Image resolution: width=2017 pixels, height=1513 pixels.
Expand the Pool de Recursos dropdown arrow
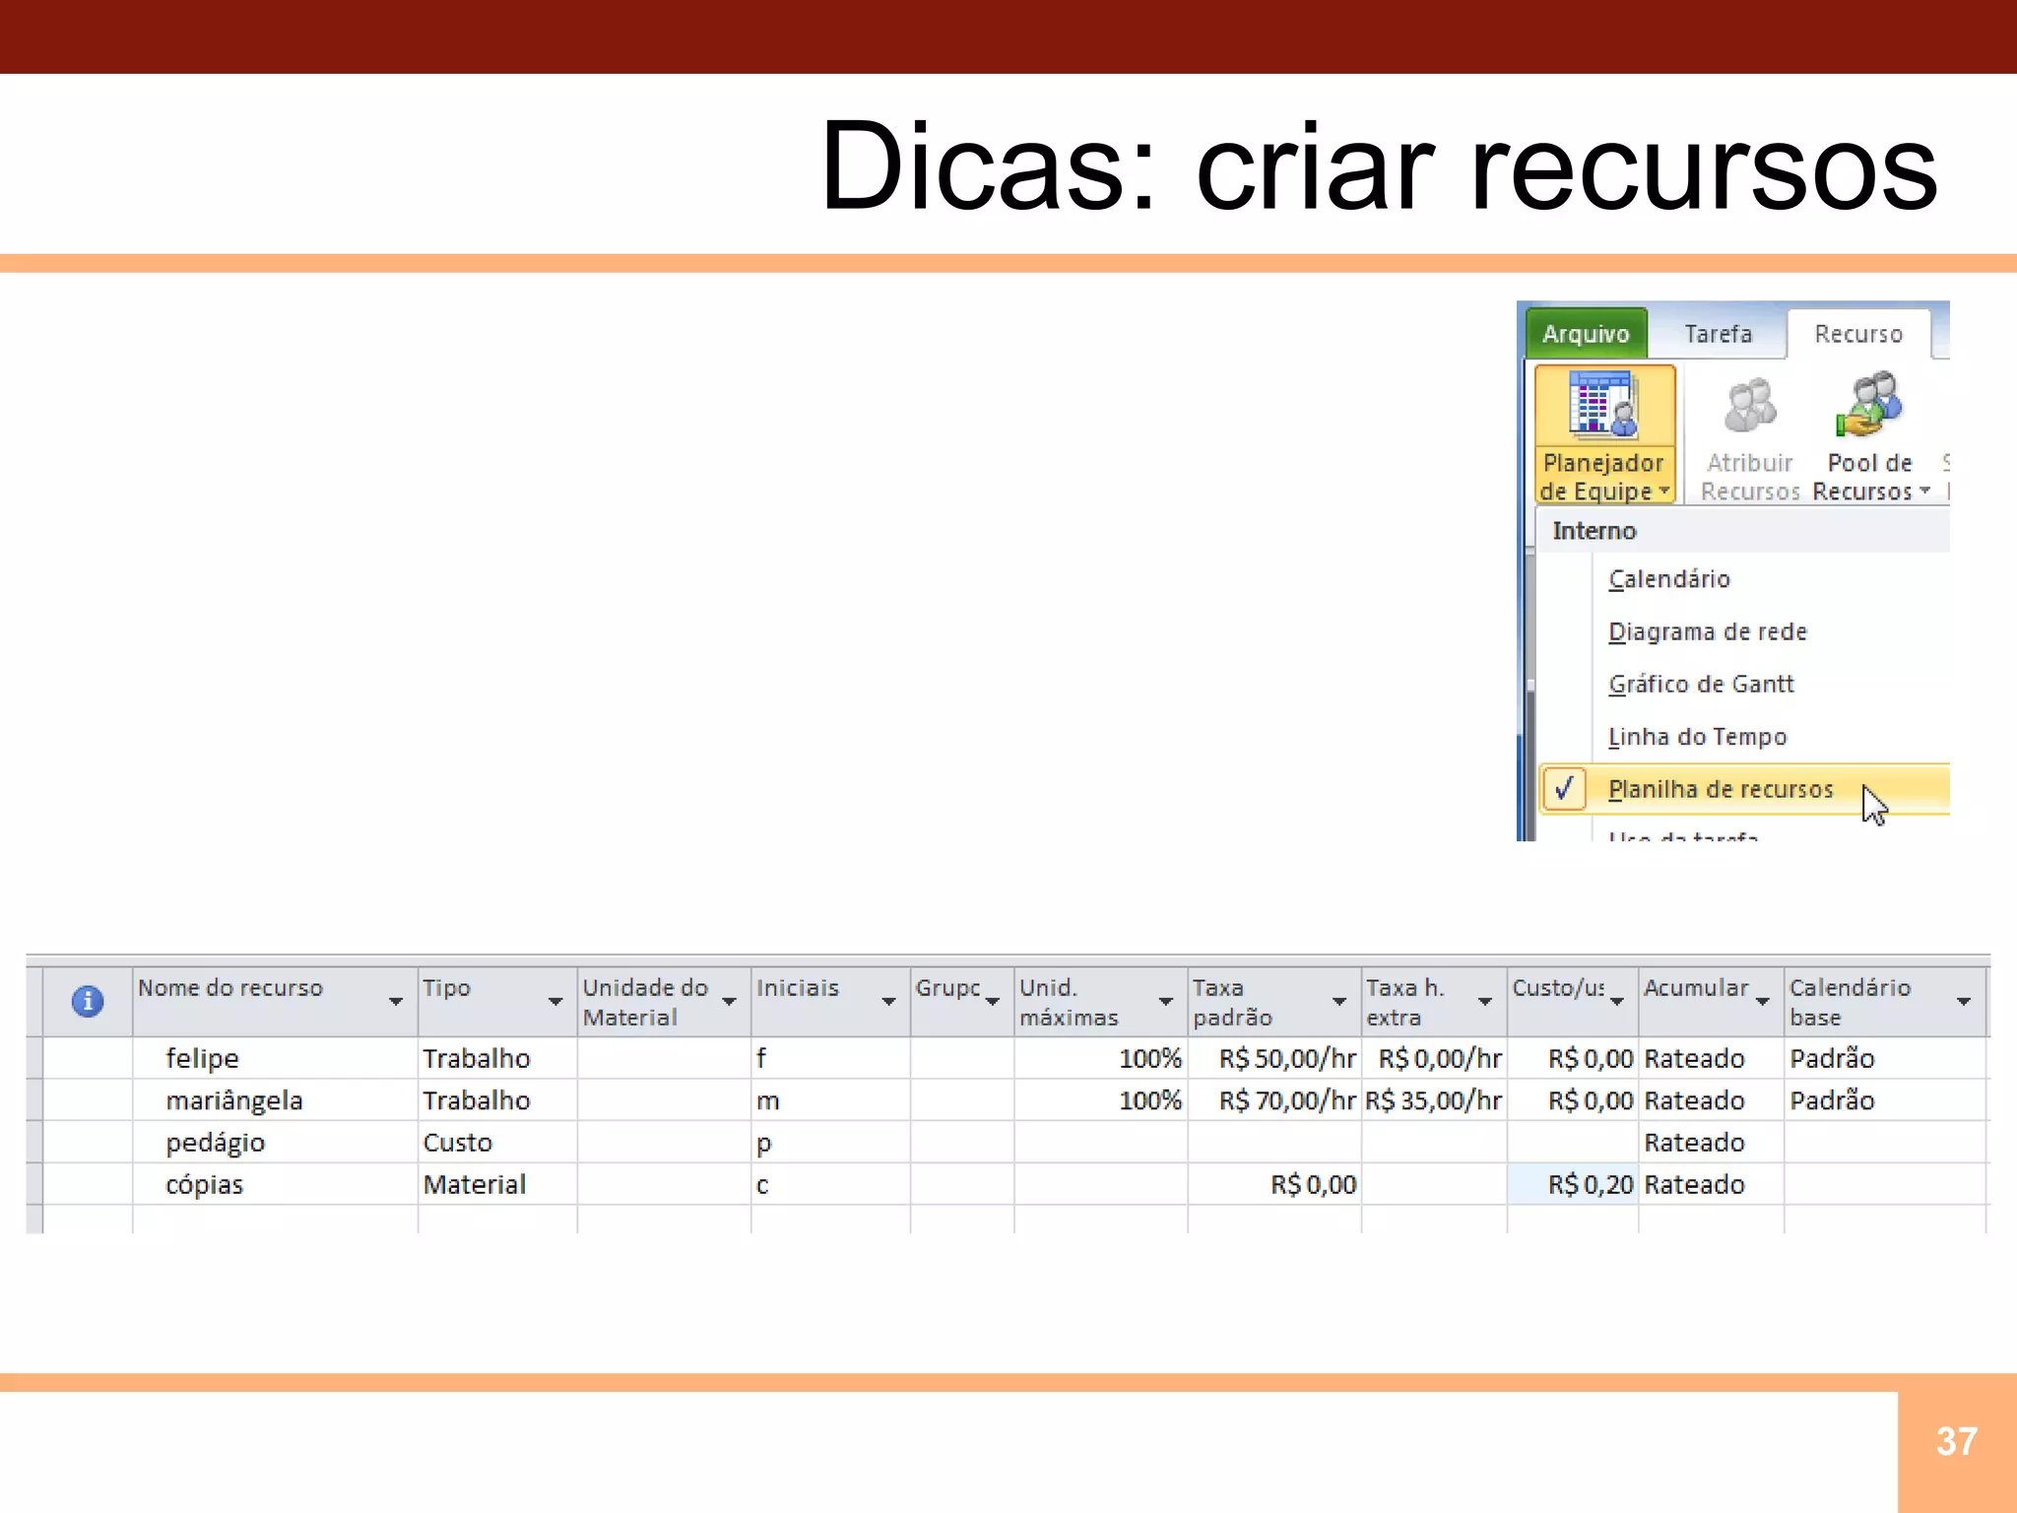point(1924,491)
